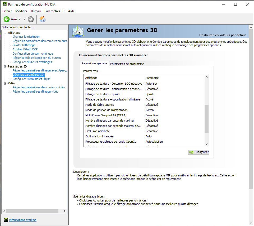Click main page scroll up arrow
Image resolution: width=254 pixels, height=226 pixels.
(x=251, y=27)
